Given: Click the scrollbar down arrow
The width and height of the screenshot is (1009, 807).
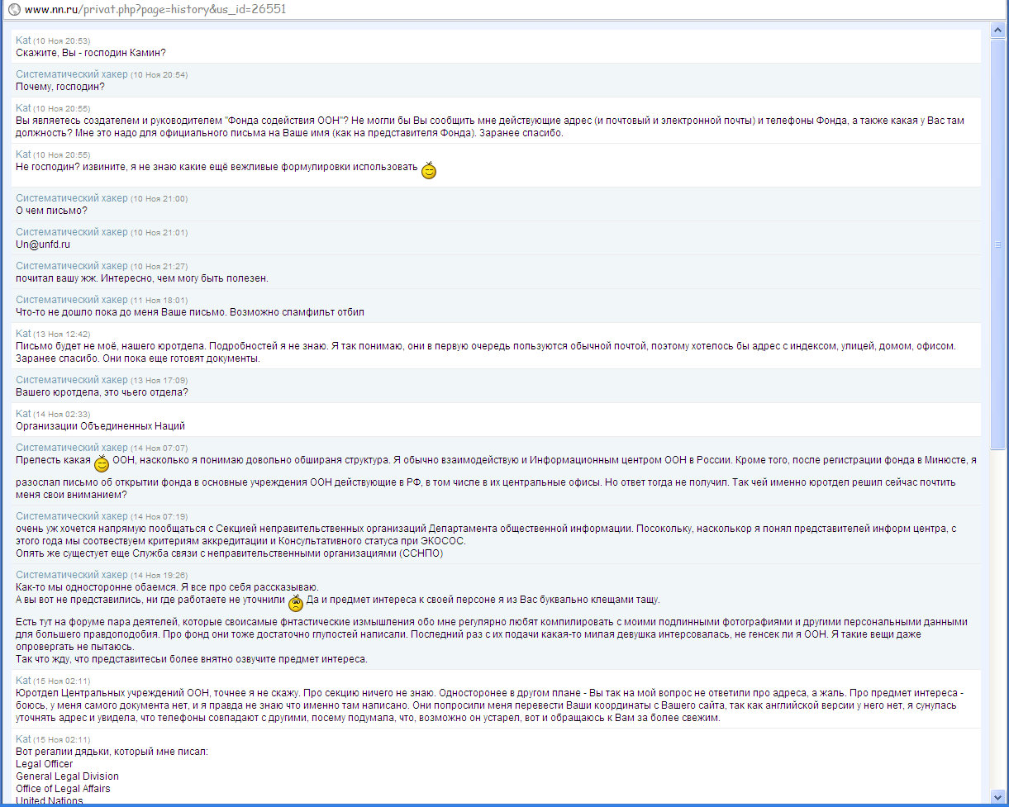Looking at the screenshot, I should pos(999,798).
